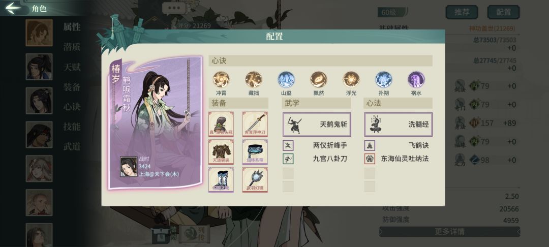Select the first character portrait thumbnail
This screenshot has width=549, height=247.
tap(39, 33)
